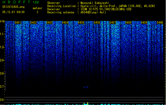The width and height of the screenshot is (166, 105).
Task: Click the HROFFT 1.0.0 title text
Action: point(21,2)
